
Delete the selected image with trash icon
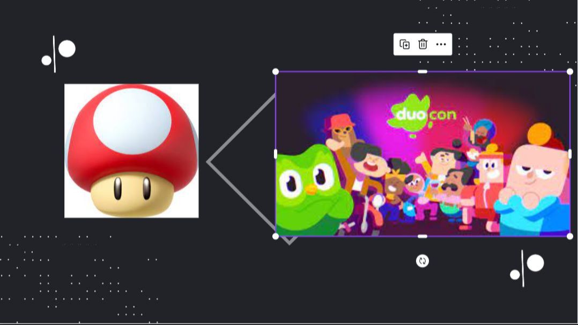(423, 44)
